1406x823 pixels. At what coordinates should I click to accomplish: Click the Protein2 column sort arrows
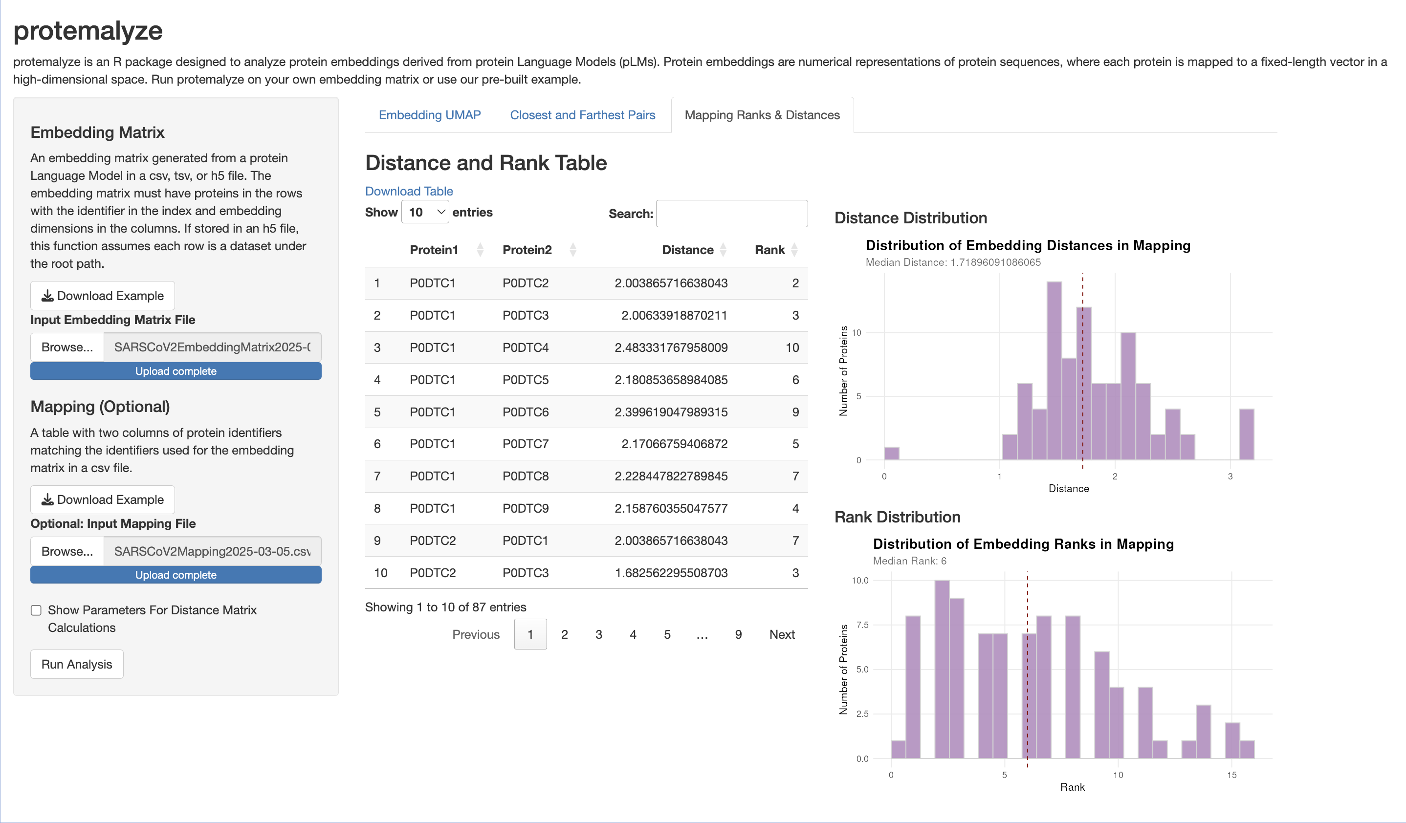click(572, 250)
